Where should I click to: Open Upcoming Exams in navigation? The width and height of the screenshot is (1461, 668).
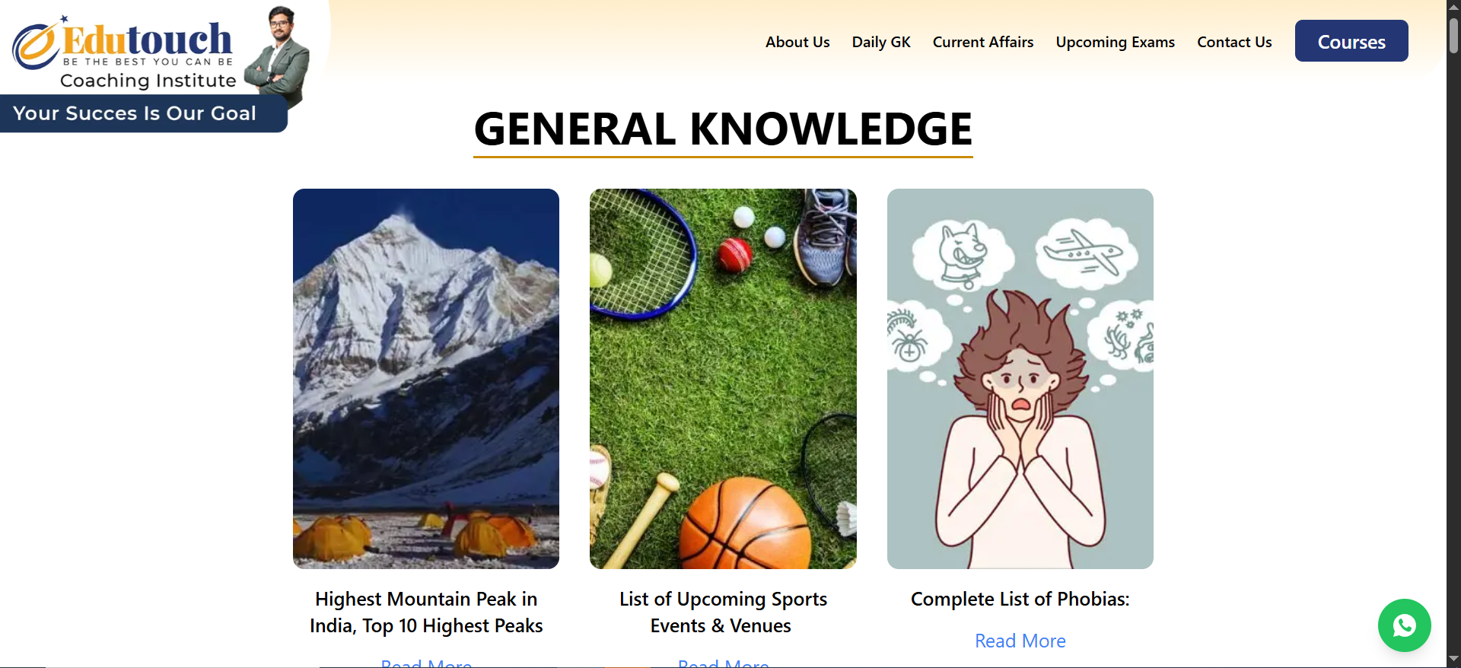tap(1115, 42)
